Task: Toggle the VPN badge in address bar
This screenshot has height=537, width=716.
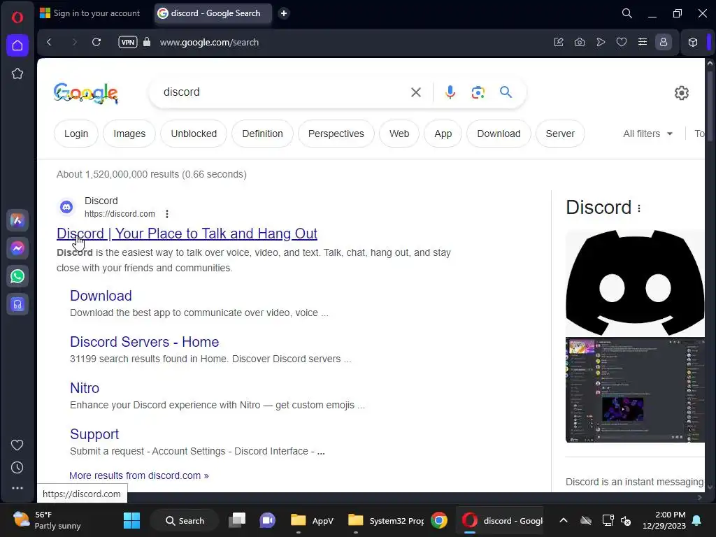Action: tap(128, 42)
